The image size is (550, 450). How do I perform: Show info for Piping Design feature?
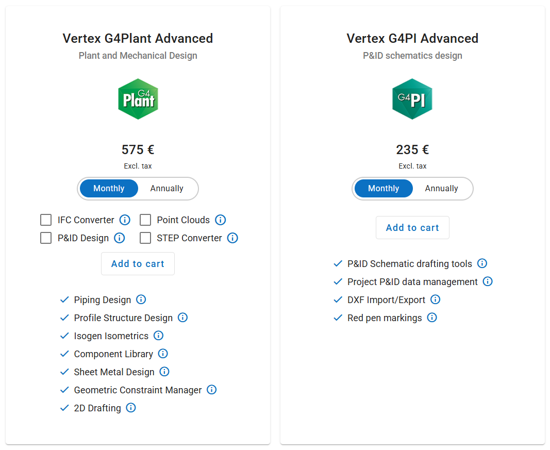[x=141, y=299]
